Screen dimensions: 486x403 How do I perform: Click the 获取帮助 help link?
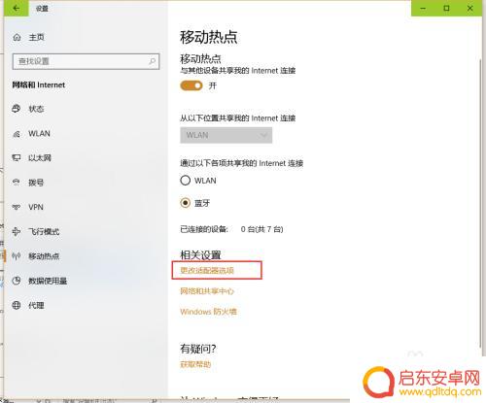click(x=195, y=364)
